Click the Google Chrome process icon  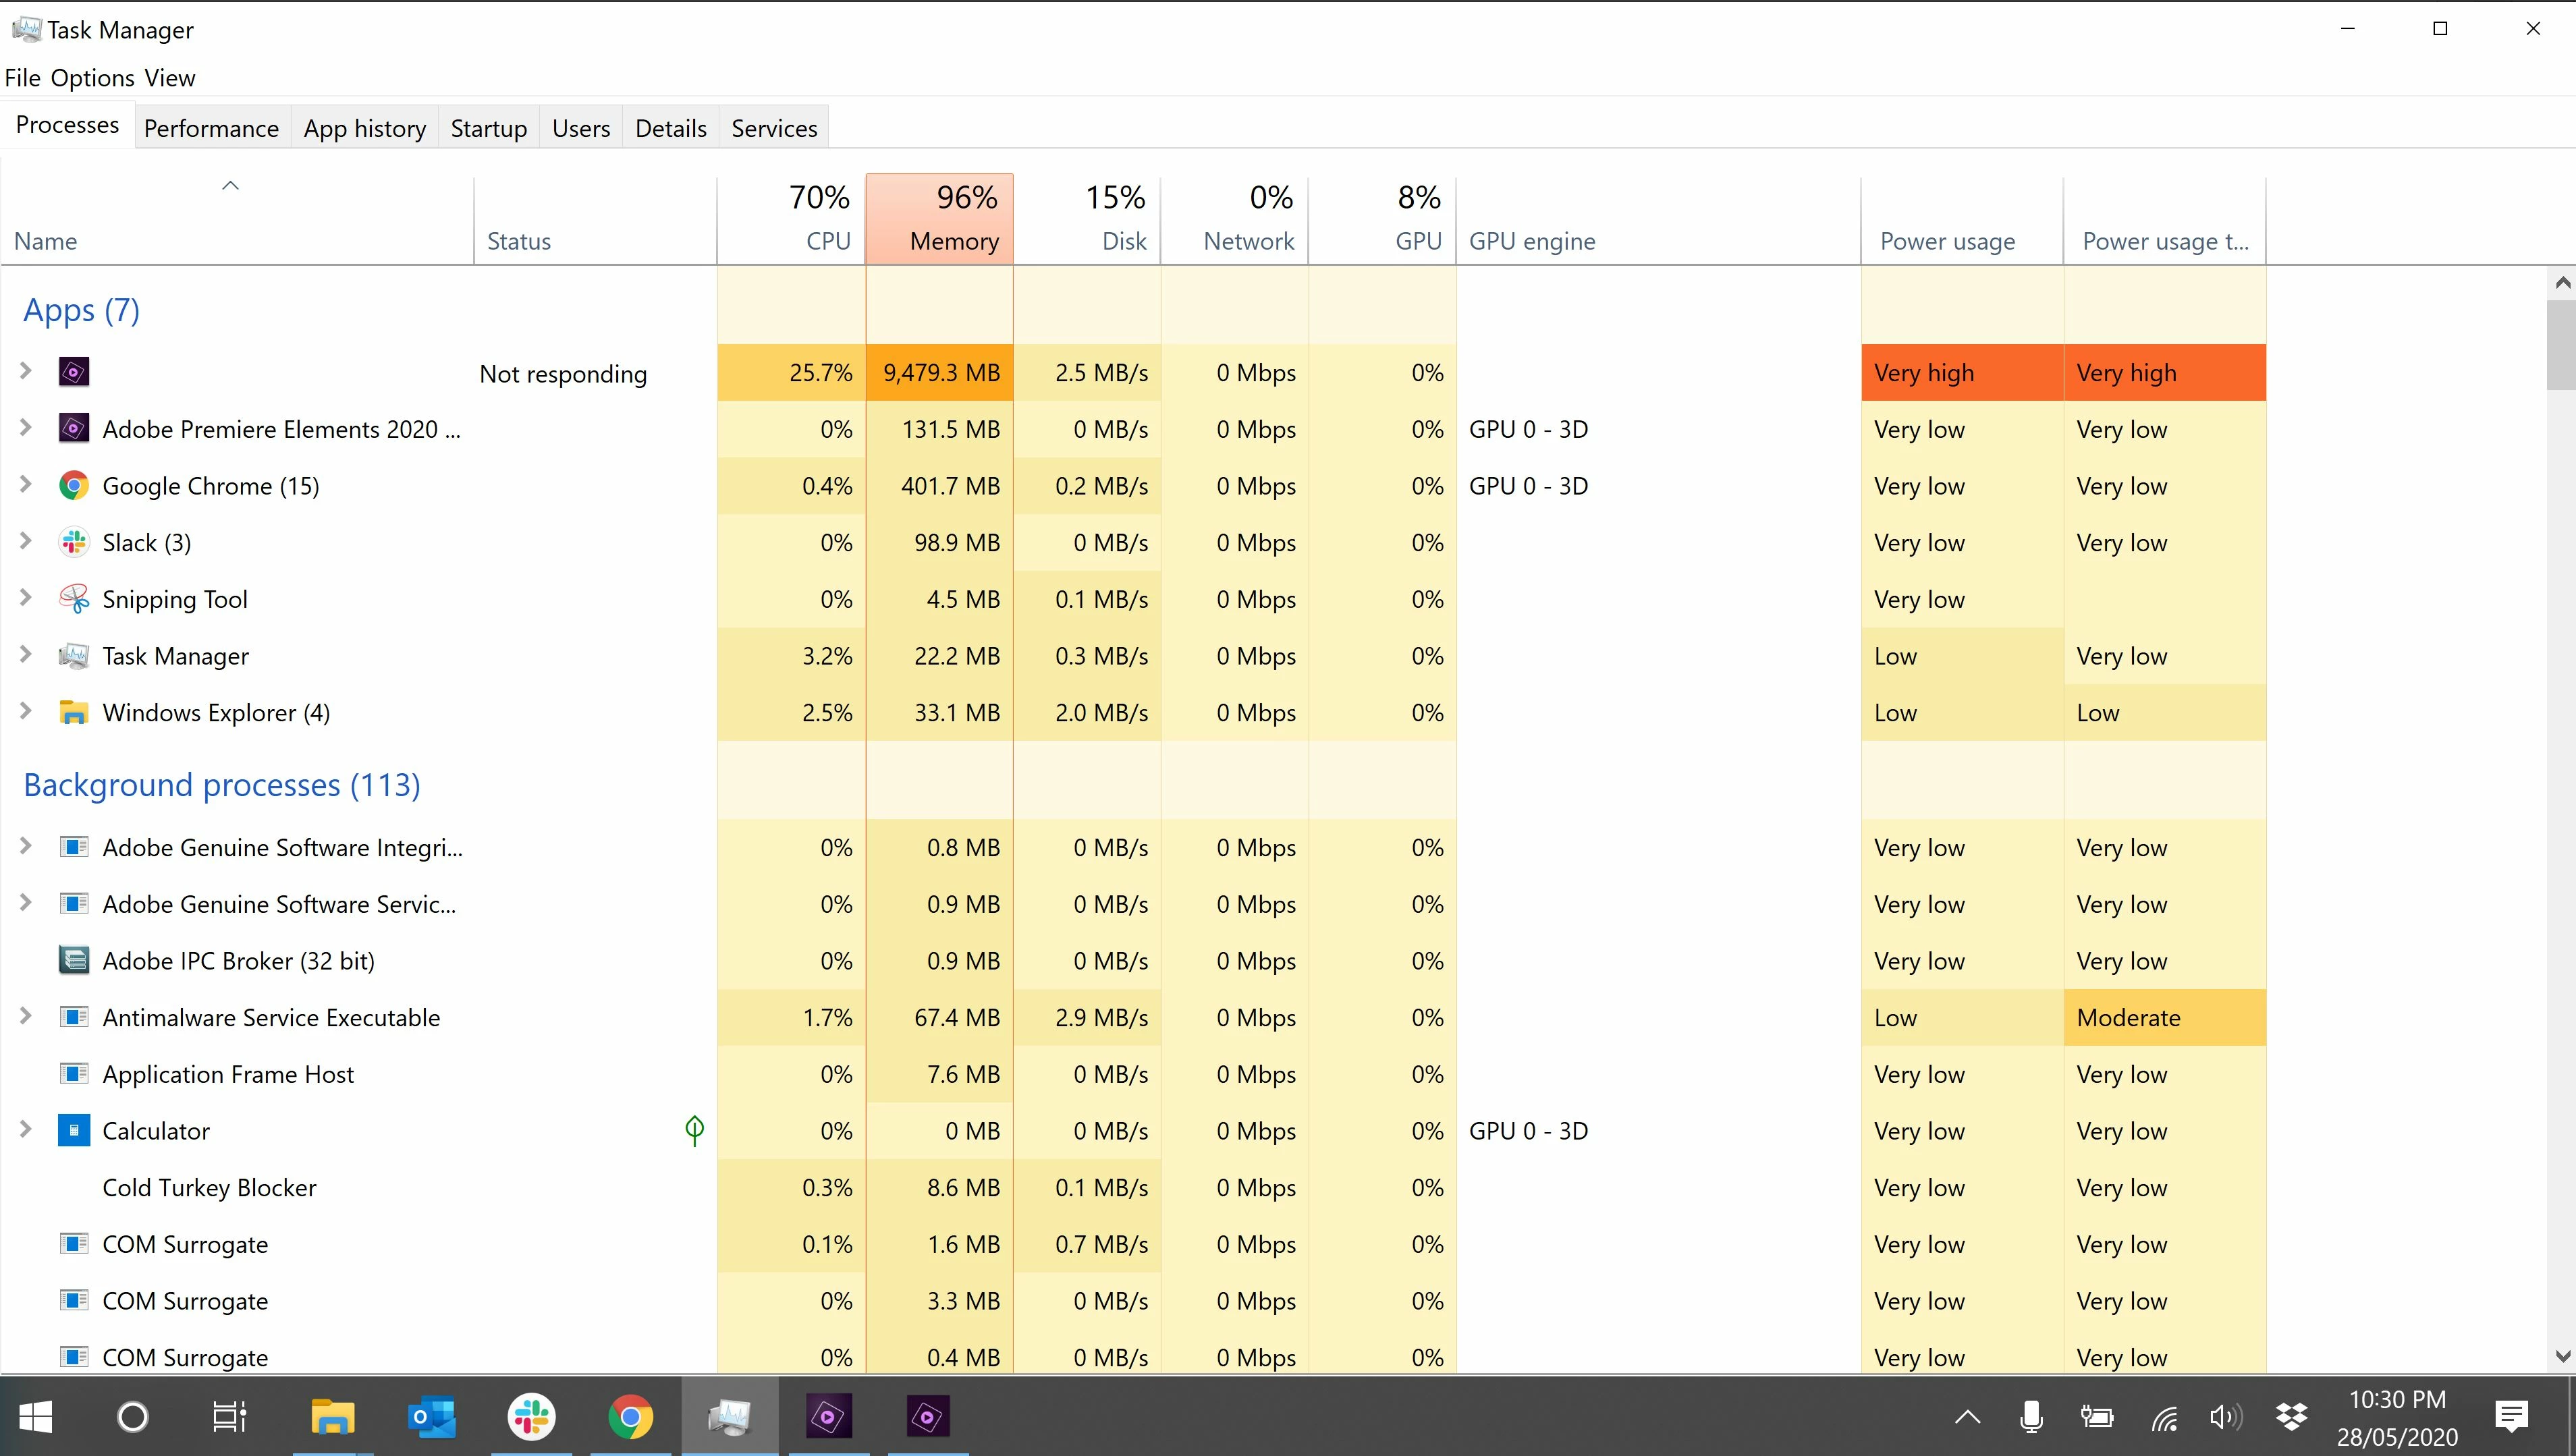tap(73, 486)
